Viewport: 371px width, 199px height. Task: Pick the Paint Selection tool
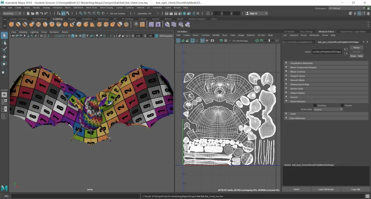coord(4,50)
